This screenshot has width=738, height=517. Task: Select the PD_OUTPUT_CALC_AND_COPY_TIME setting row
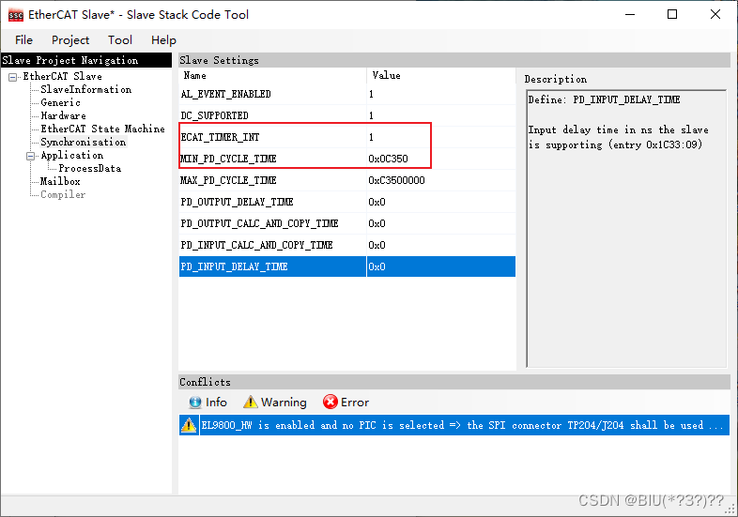pyautogui.click(x=347, y=224)
